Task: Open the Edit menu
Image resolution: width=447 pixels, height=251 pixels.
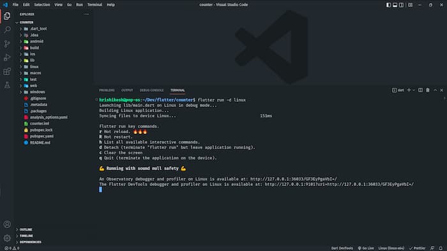Action: click(x=26, y=5)
